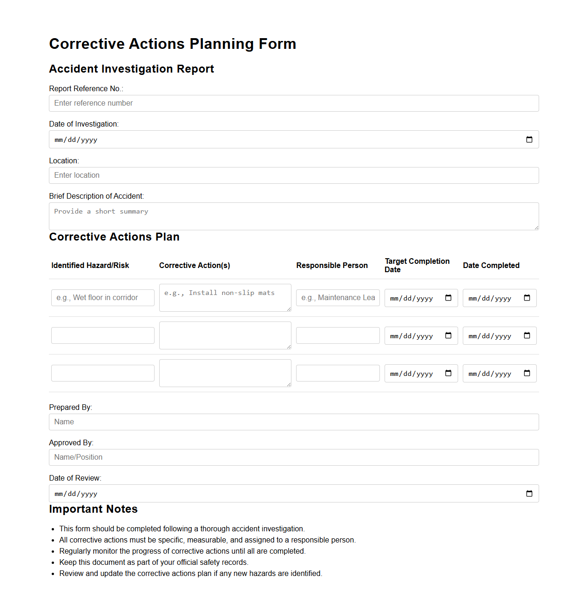The width and height of the screenshot is (588, 616).
Task: Click second row Identified Hazard/Risk field
Action: [x=103, y=335]
